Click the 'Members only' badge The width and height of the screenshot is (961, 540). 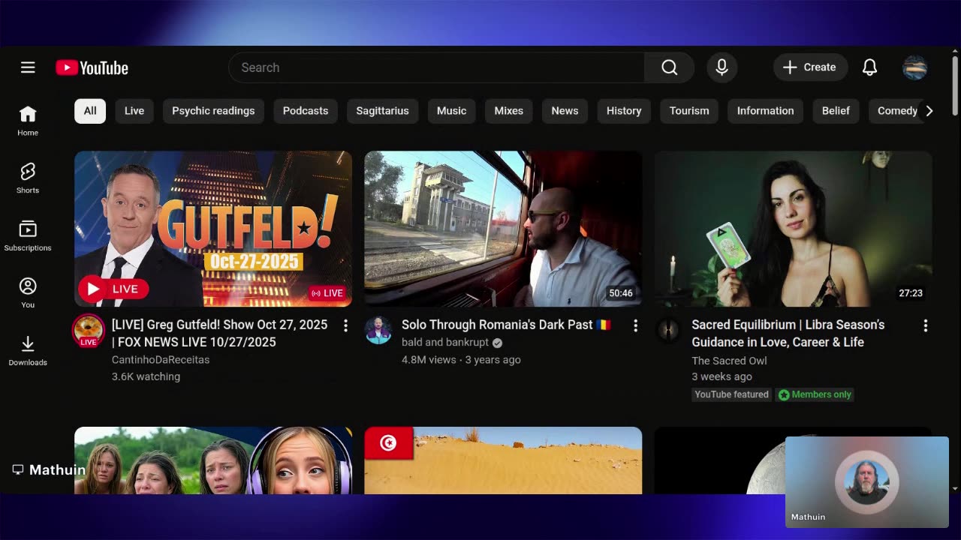815,394
